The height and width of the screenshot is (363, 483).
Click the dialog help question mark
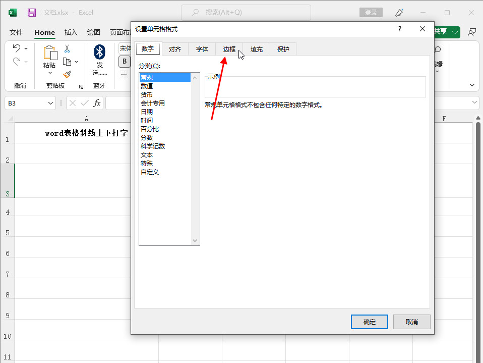point(399,29)
